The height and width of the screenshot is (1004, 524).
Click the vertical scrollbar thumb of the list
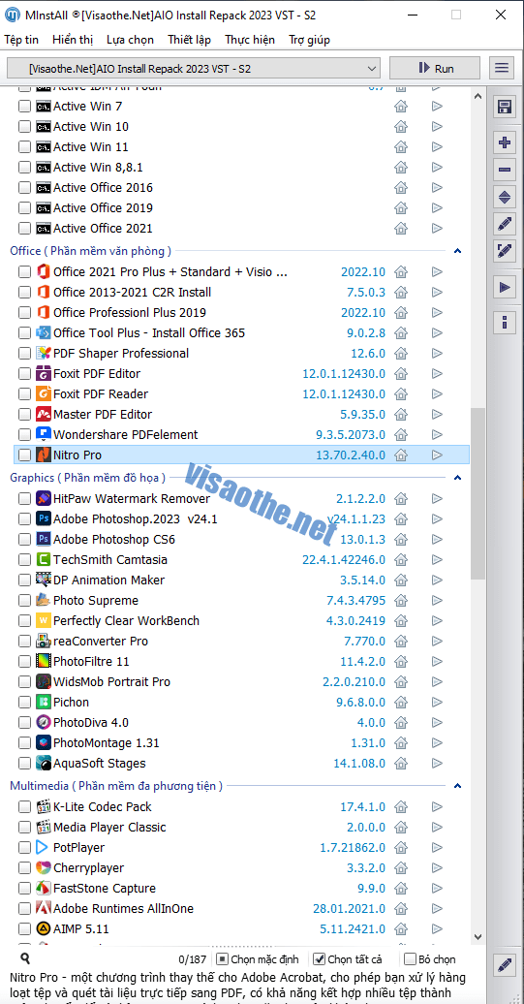478,493
